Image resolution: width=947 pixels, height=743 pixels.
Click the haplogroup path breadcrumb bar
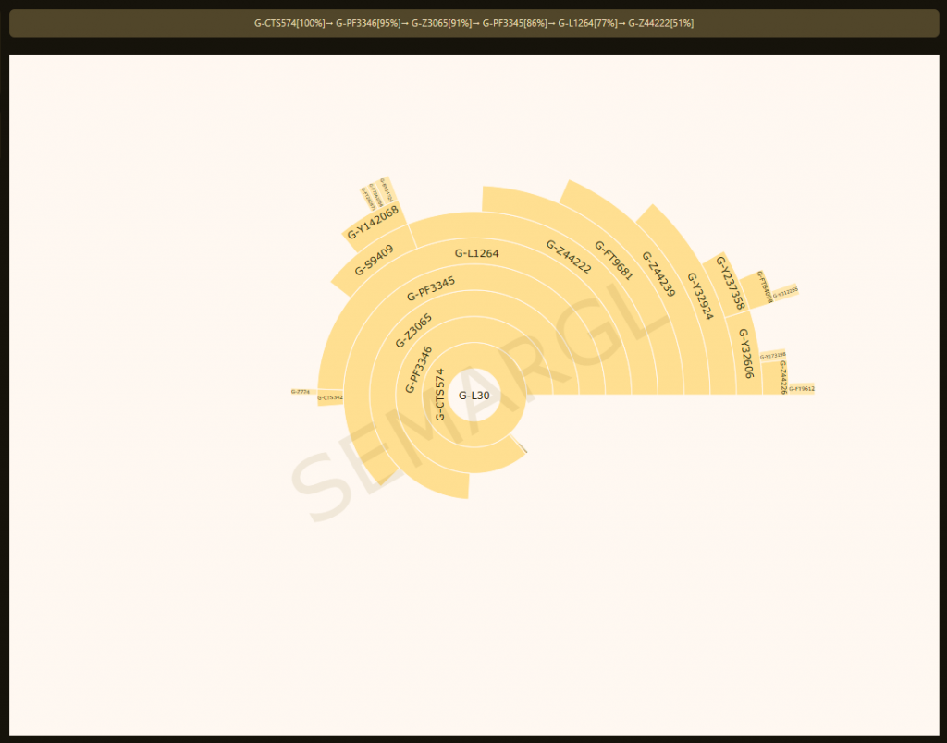point(473,23)
